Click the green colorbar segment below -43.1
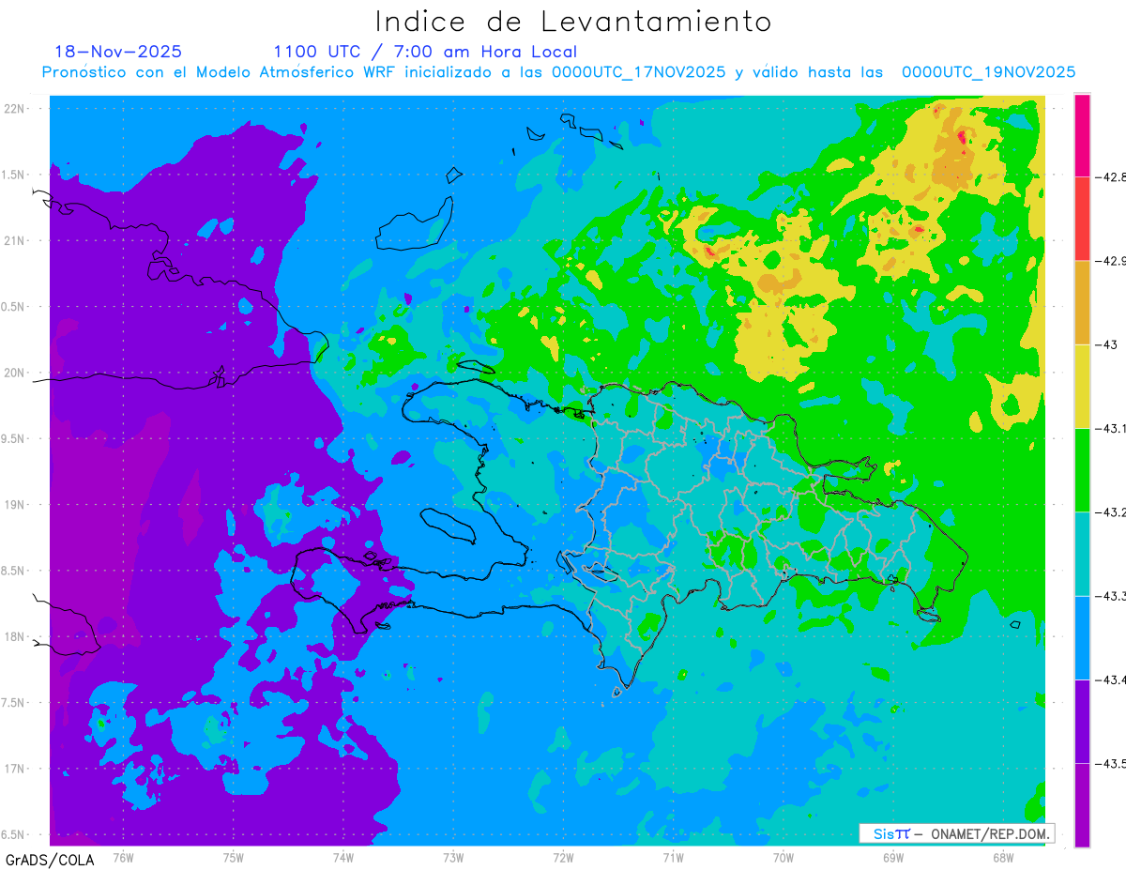The width and height of the screenshot is (1126, 870). click(x=1082, y=469)
